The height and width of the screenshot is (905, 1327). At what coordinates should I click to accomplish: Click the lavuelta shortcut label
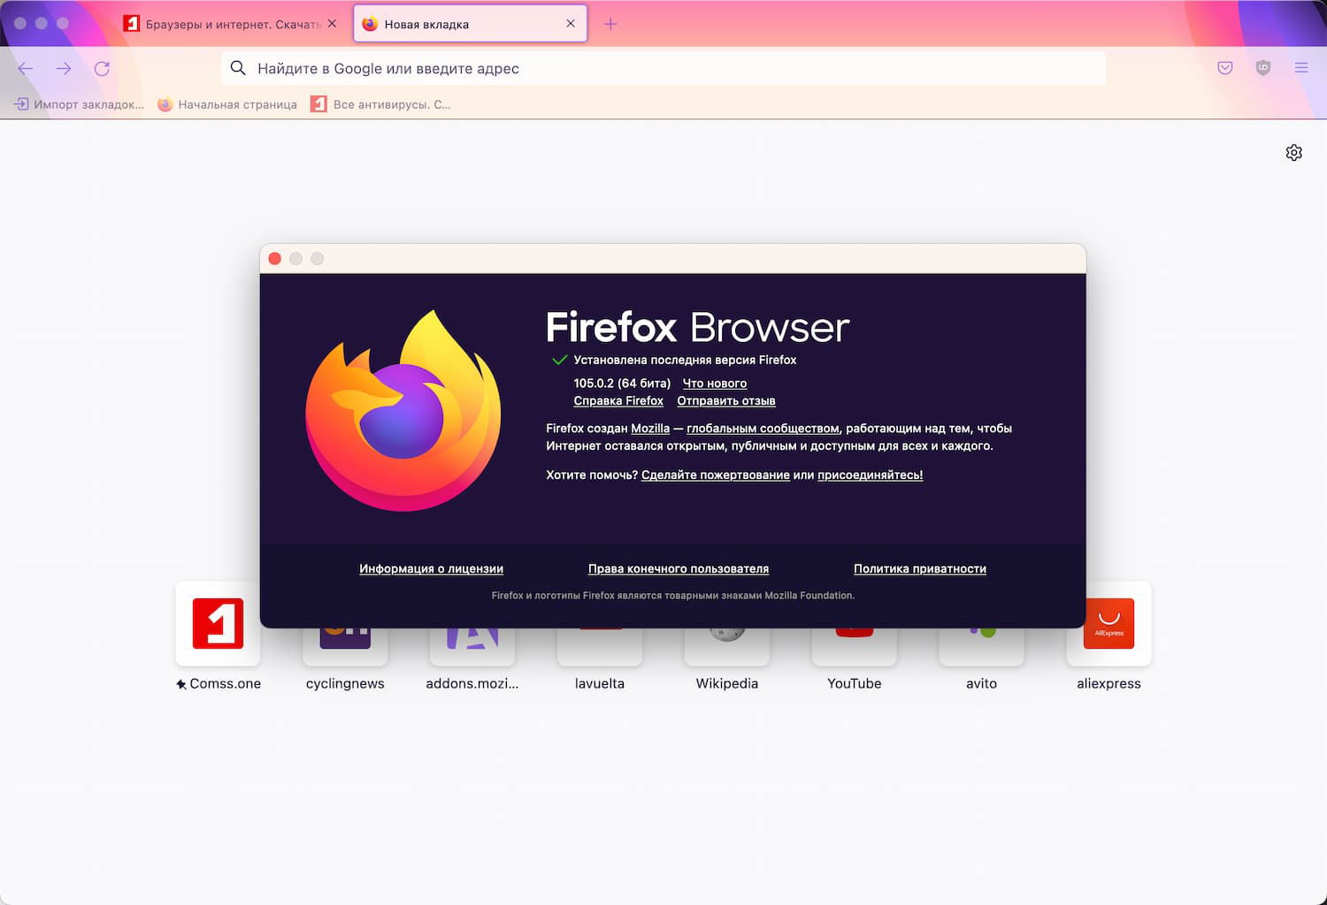point(600,683)
